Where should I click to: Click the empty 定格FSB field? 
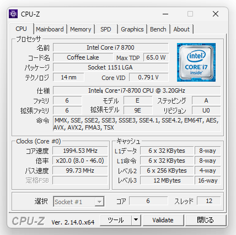[x=80, y=180]
